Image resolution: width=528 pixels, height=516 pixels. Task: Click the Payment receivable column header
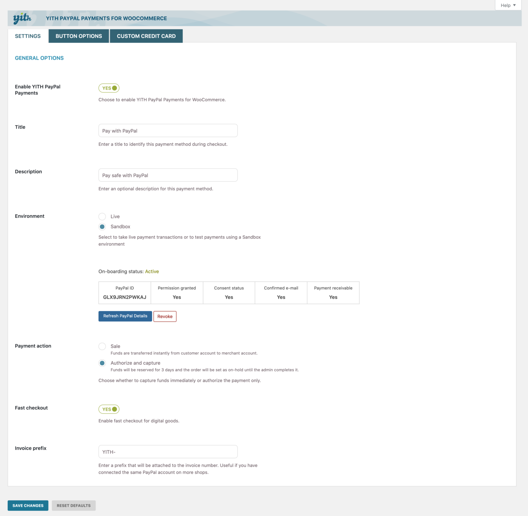(x=333, y=288)
